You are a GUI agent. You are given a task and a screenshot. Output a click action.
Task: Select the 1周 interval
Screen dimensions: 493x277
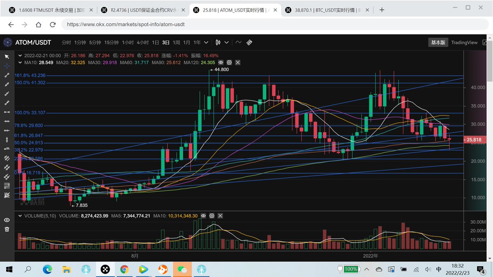(176, 42)
